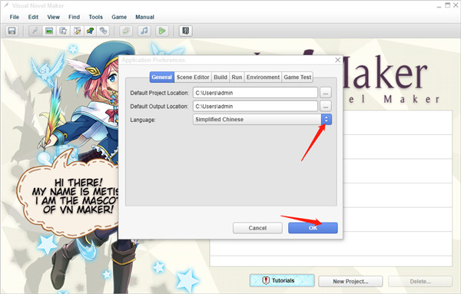Switch to the Environment tab

coord(263,78)
